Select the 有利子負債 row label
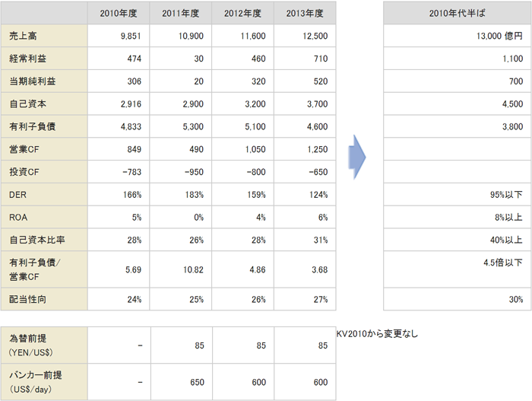The height and width of the screenshot is (401, 532). [32, 126]
